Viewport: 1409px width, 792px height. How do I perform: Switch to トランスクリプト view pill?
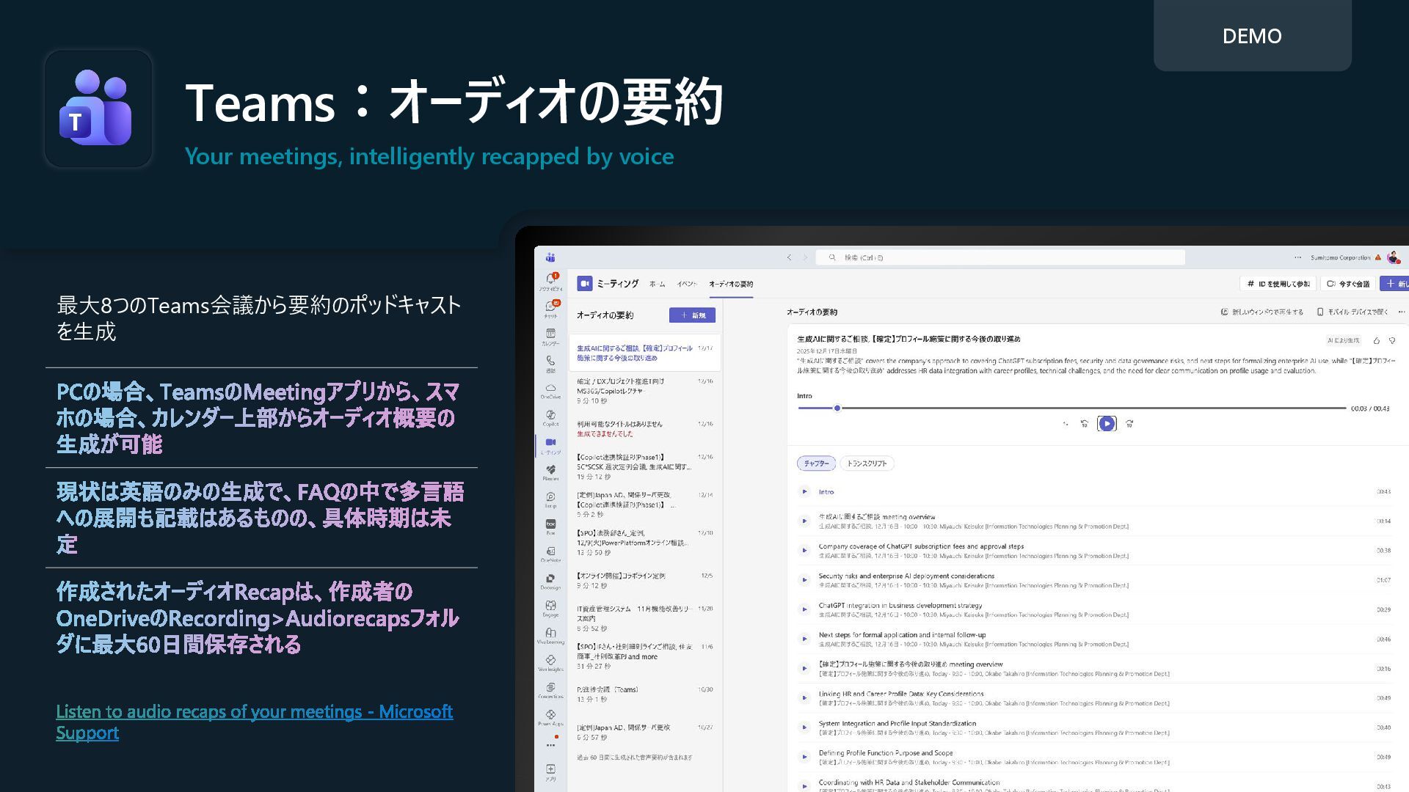(x=867, y=463)
